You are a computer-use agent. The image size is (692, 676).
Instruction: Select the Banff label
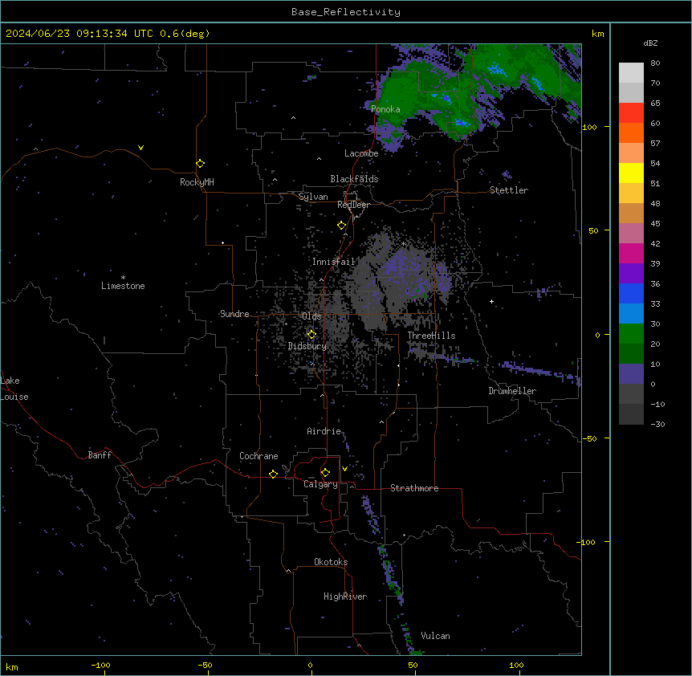[100, 455]
